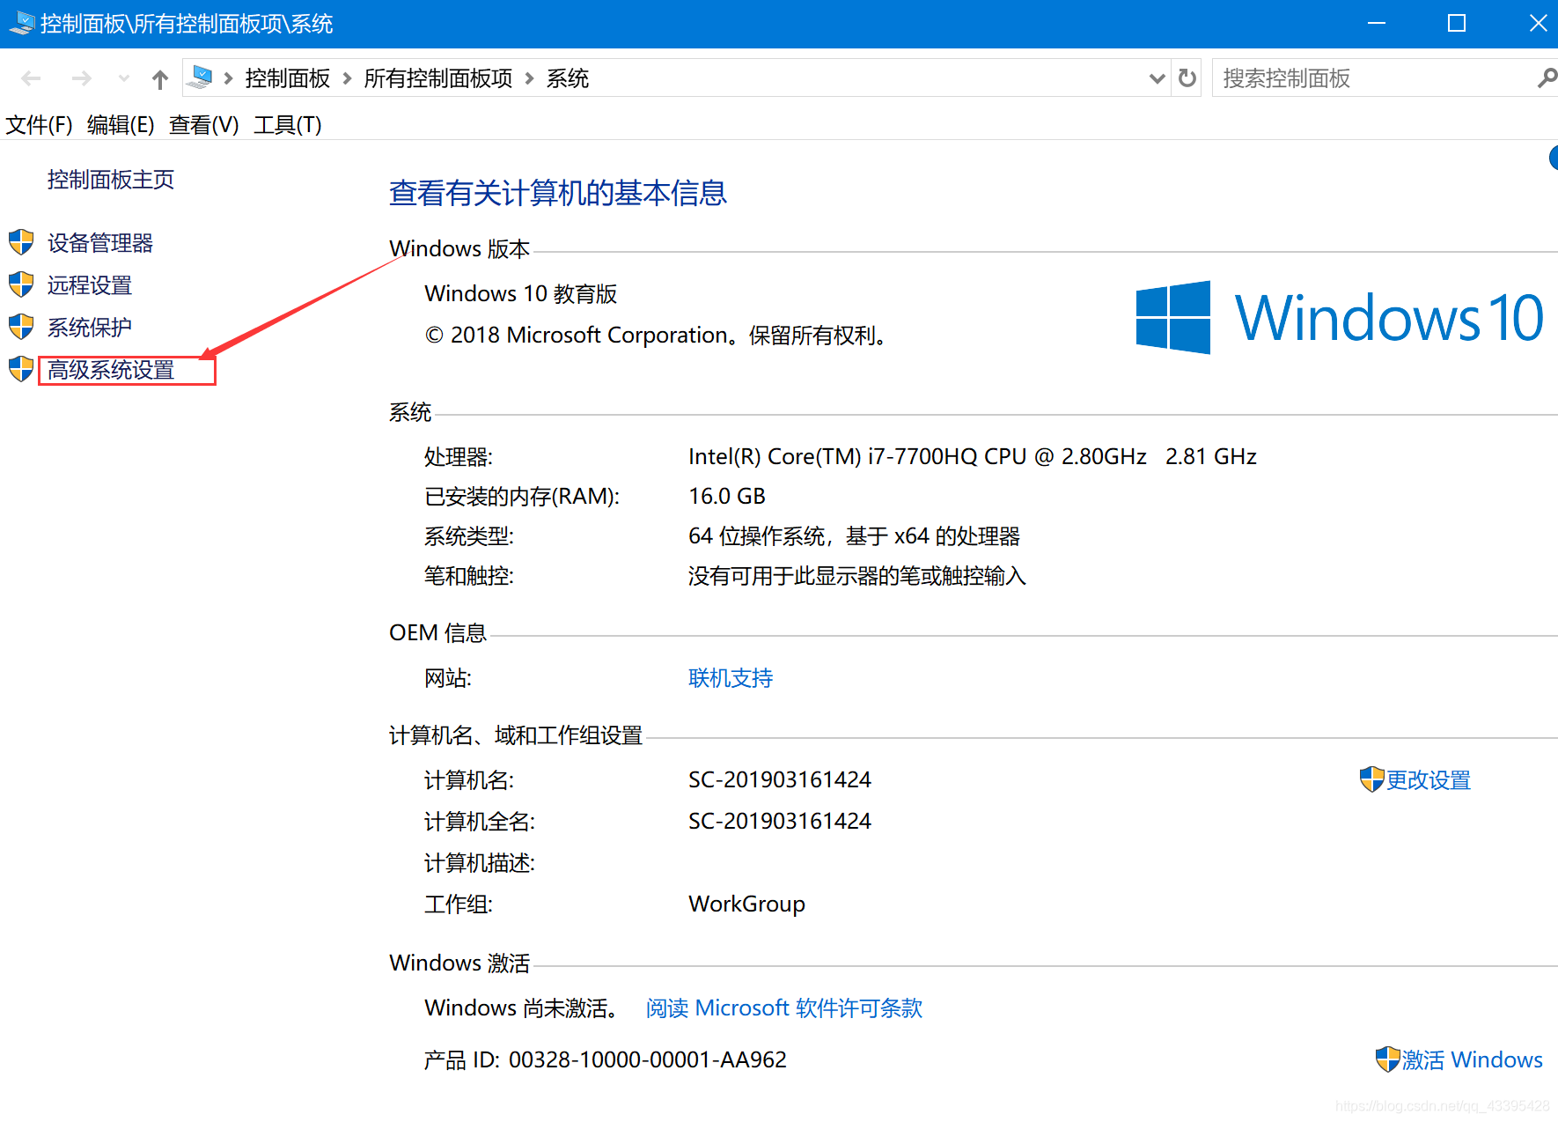This screenshot has width=1558, height=1122.
Task: Click 激活 Windows link
Action: coord(1472,1059)
